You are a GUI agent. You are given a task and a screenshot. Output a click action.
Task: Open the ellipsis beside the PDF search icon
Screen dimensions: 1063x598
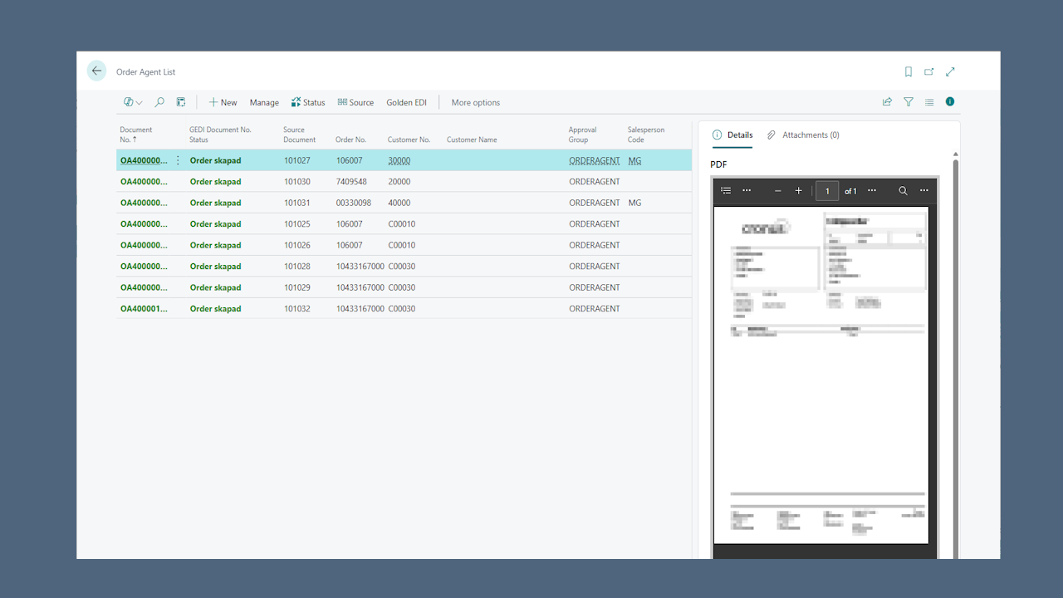(x=923, y=190)
